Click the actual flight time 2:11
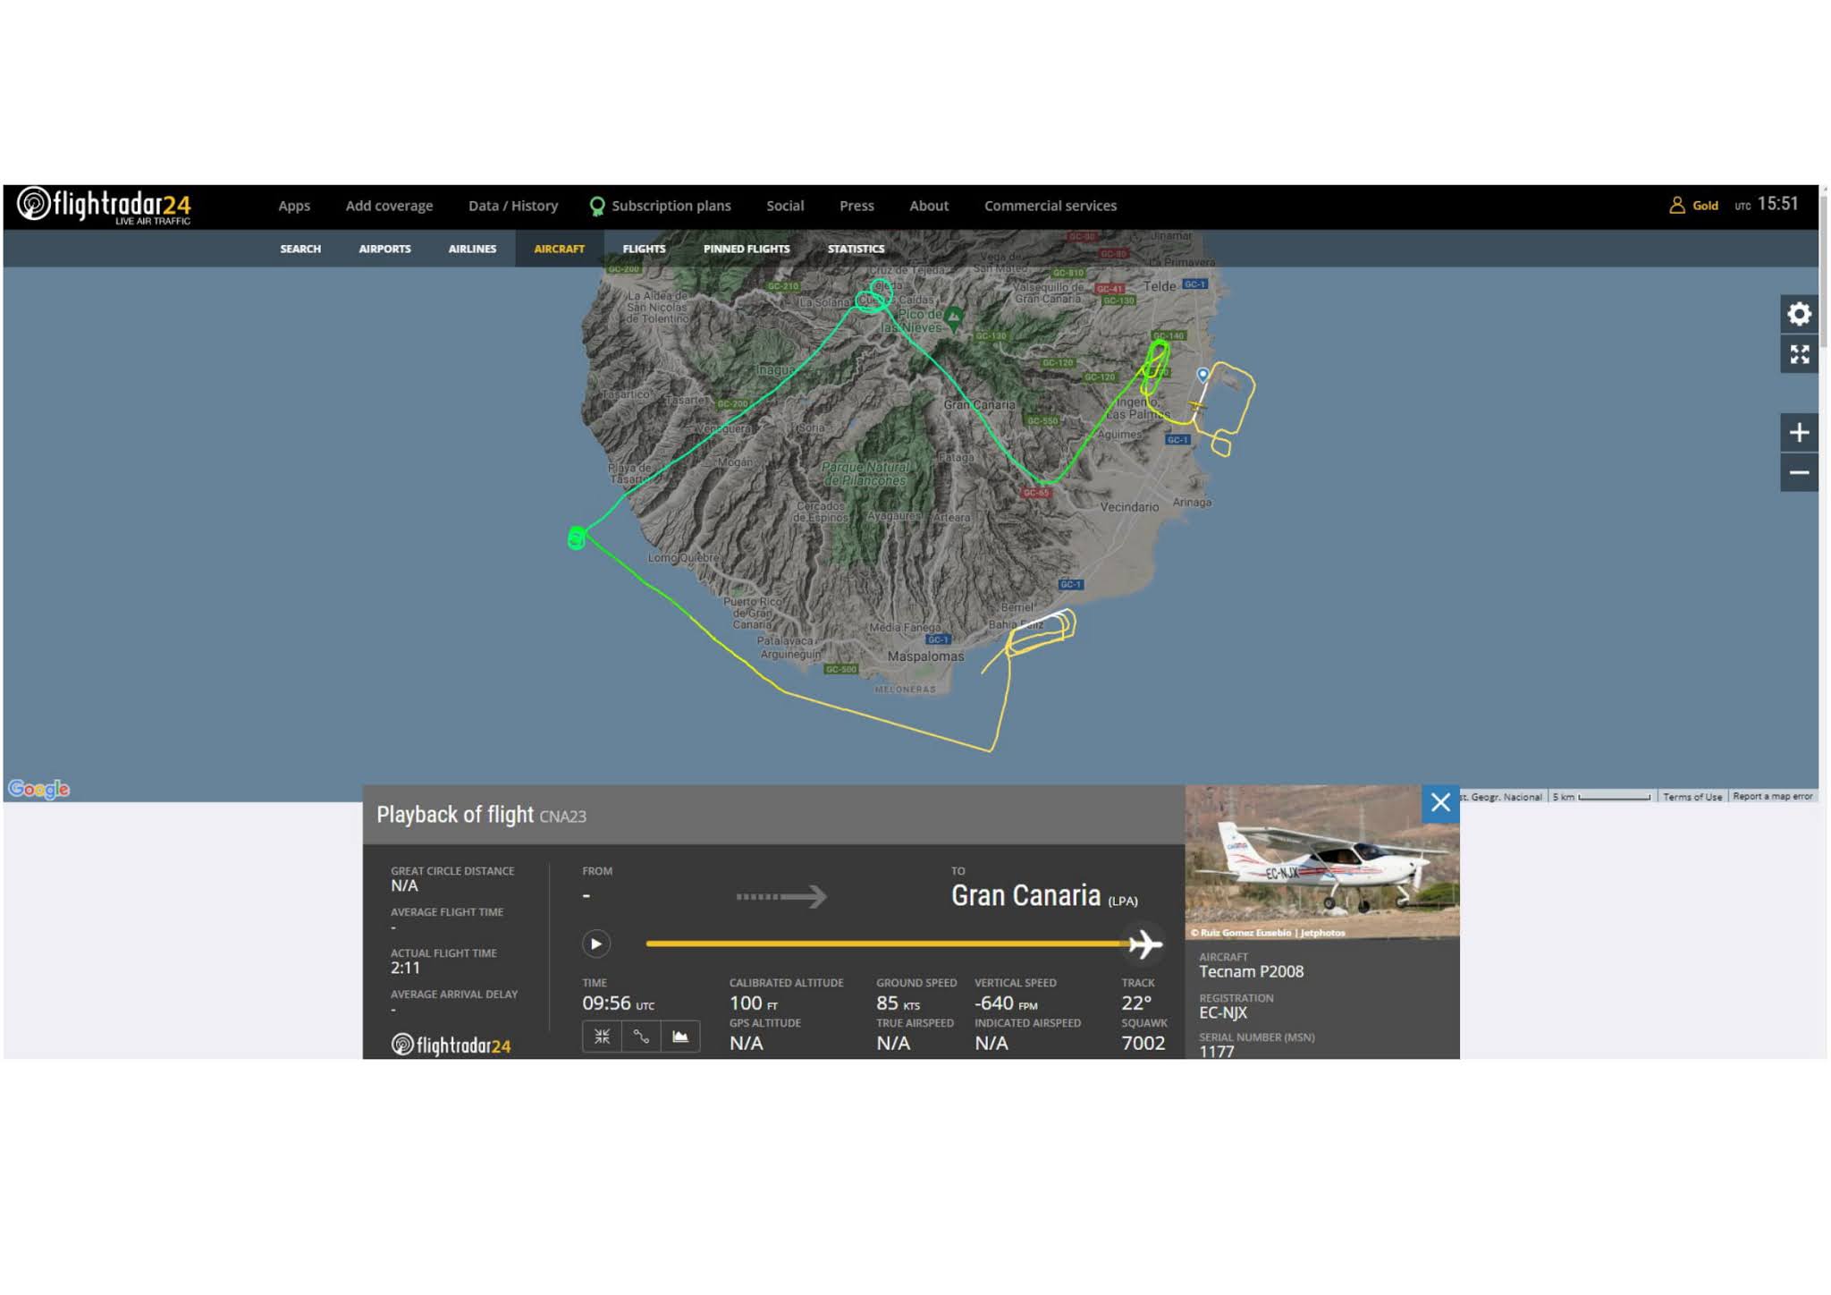 point(405,968)
